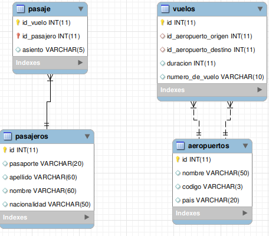The width and height of the screenshot is (269, 236).
Task: Click the Indexes label in aeropuertos table
Action: [x=188, y=213]
